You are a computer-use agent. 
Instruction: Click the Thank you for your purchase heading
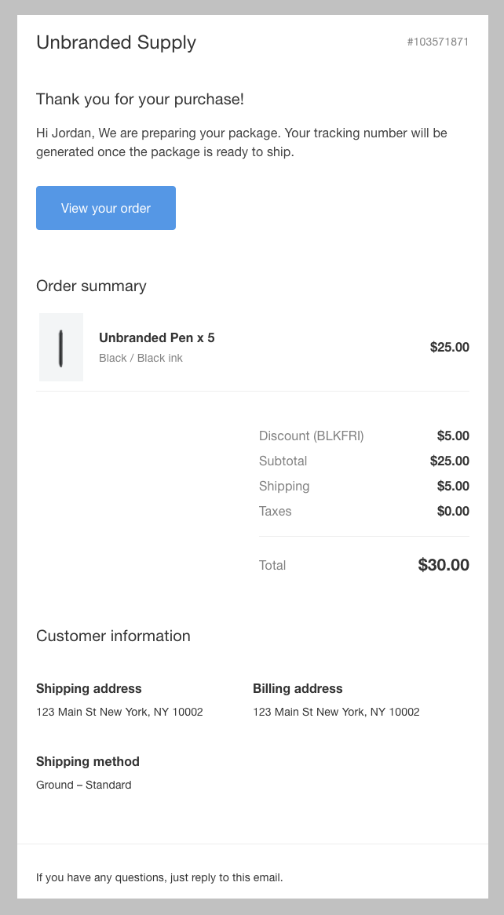pyautogui.click(x=141, y=99)
